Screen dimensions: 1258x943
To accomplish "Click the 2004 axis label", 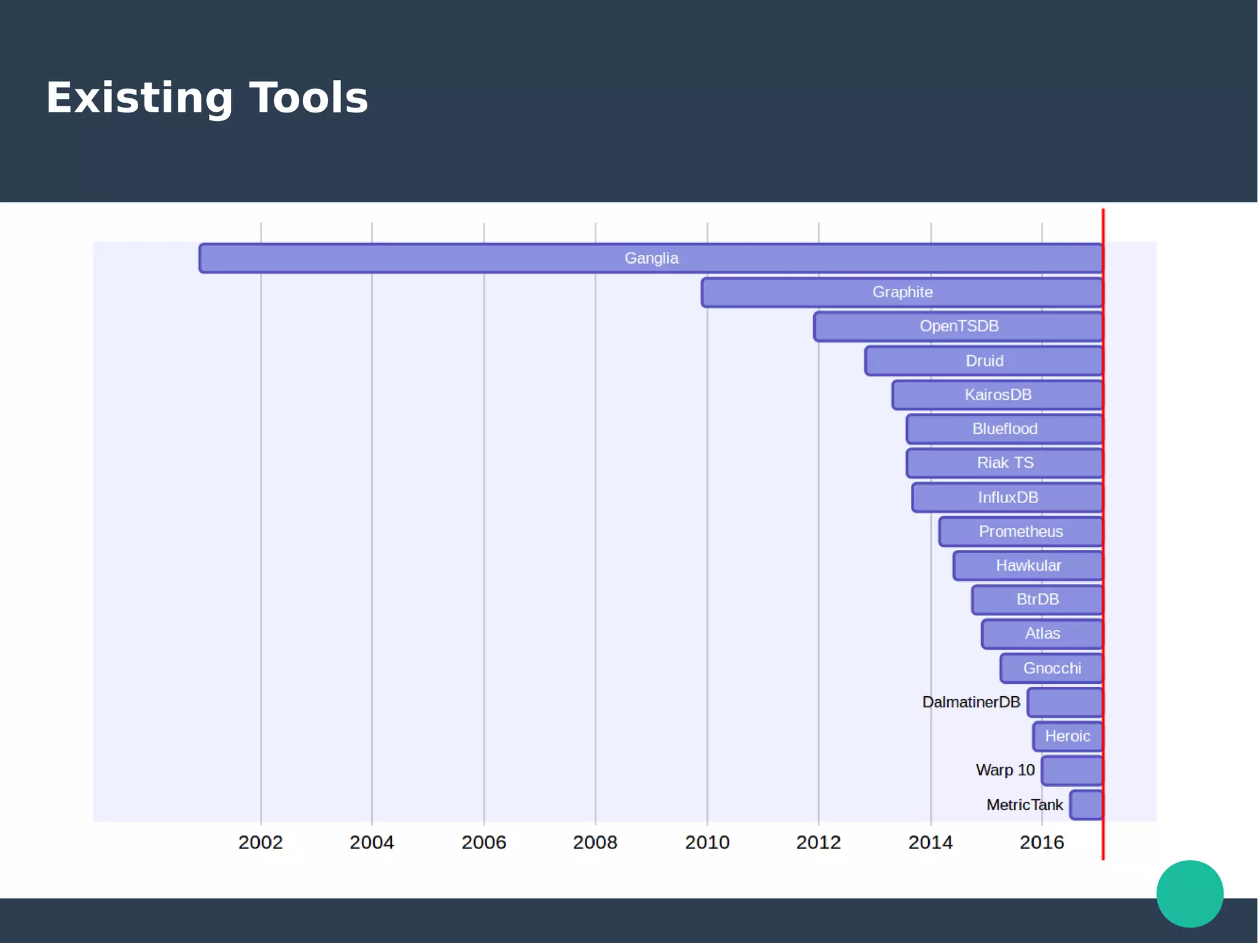I will [x=372, y=842].
